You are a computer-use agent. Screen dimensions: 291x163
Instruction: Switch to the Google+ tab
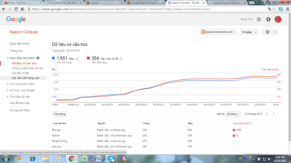tap(104, 3)
